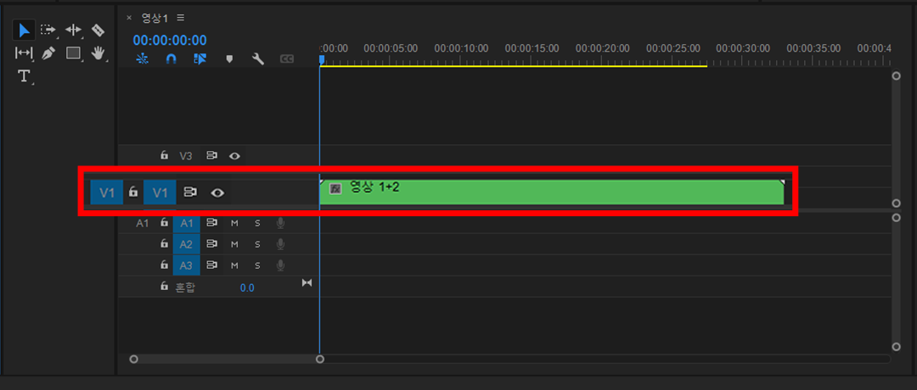The height and width of the screenshot is (390, 917).
Task: Select the green 영상 1+2 clip
Action: click(x=552, y=192)
